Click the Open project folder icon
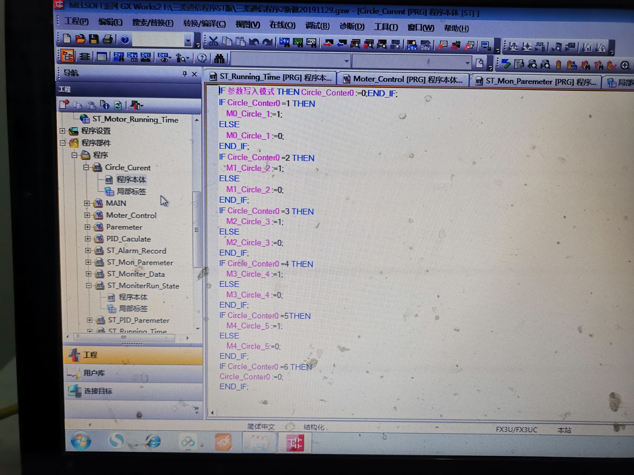Screen dimensions: 634x475 80,39
